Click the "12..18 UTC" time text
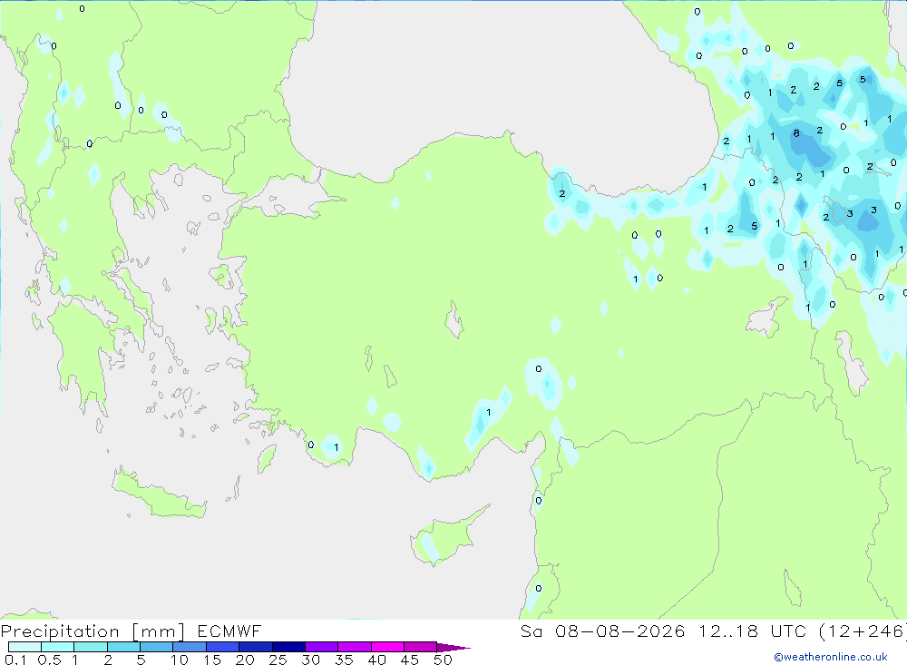 click(752, 631)
